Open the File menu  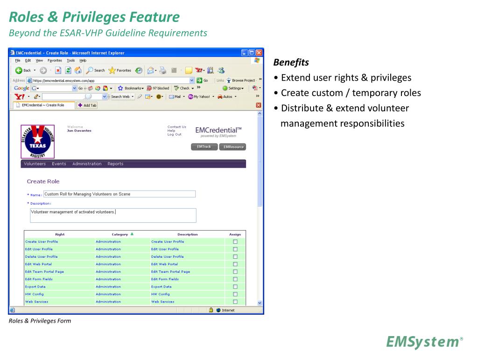coord(18,61)
